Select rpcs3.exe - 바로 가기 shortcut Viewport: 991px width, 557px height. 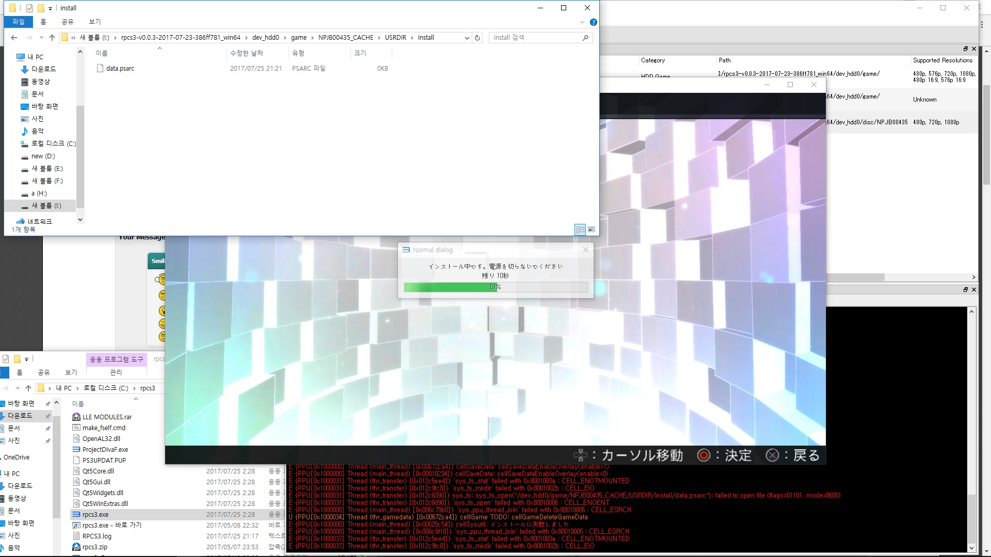coord(111,525)
